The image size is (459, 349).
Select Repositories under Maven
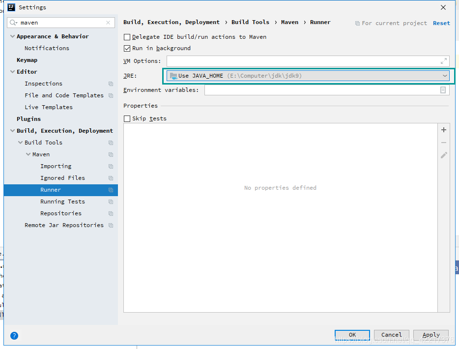pos(61,213)
